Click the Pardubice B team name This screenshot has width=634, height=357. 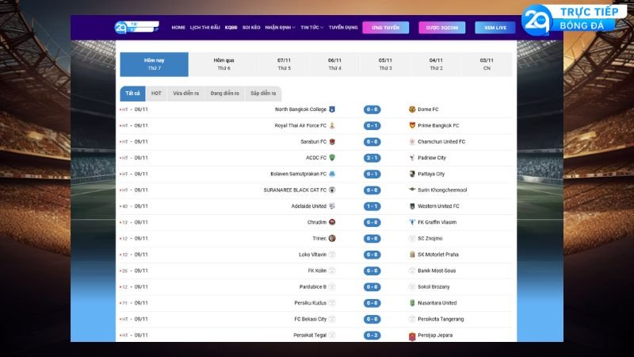click(x=313, y=287)
